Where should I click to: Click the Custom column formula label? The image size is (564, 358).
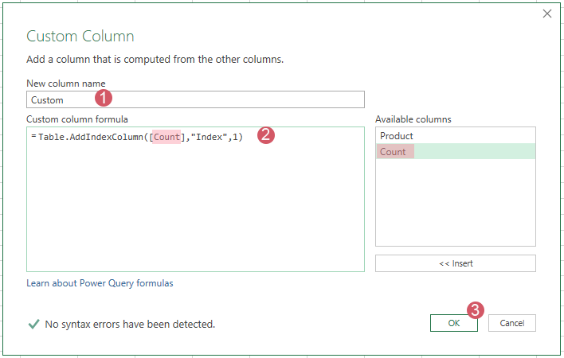point(77,119)
